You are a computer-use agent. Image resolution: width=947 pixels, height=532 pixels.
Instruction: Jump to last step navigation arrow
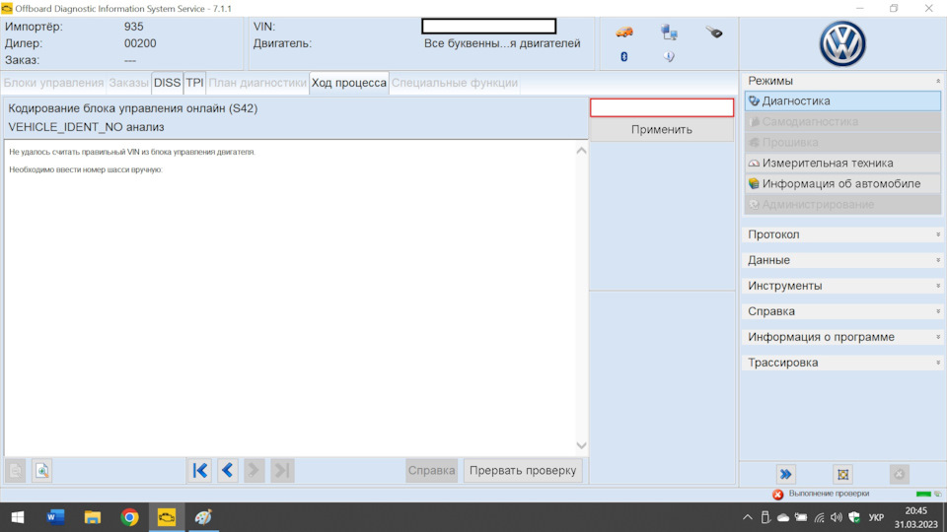coord(282,471)
